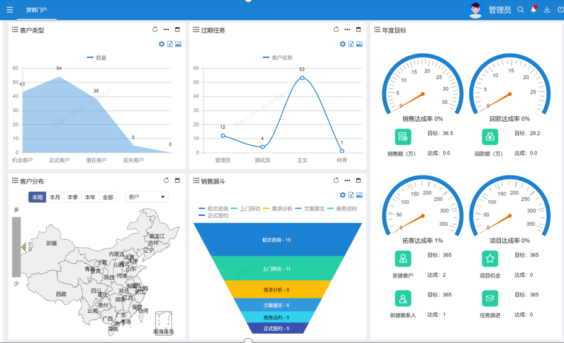The image size is (564, 343).
Task: Open chart settings gear in 过期任务 panel
Action: click(343, 44)
